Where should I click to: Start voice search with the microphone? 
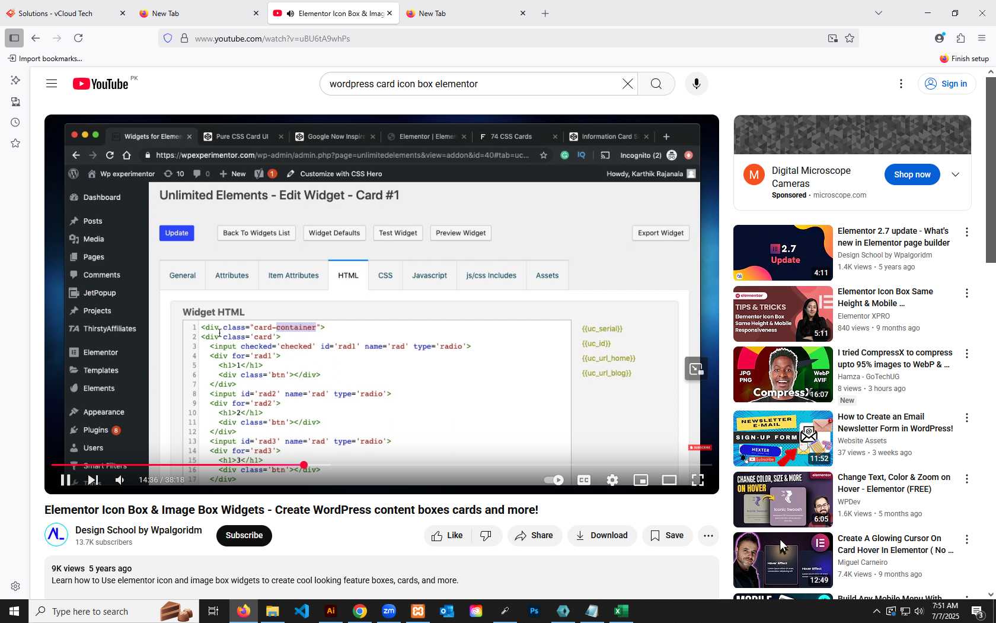click(x=697, y=84)
